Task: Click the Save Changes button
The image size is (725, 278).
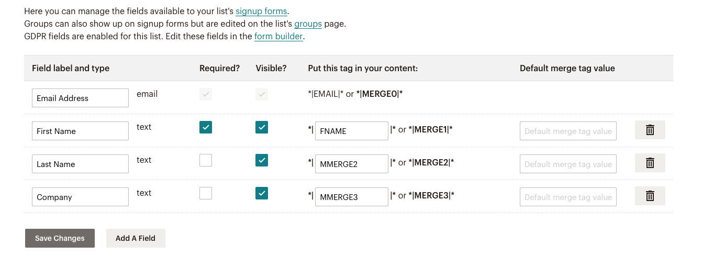Action: 60,238
